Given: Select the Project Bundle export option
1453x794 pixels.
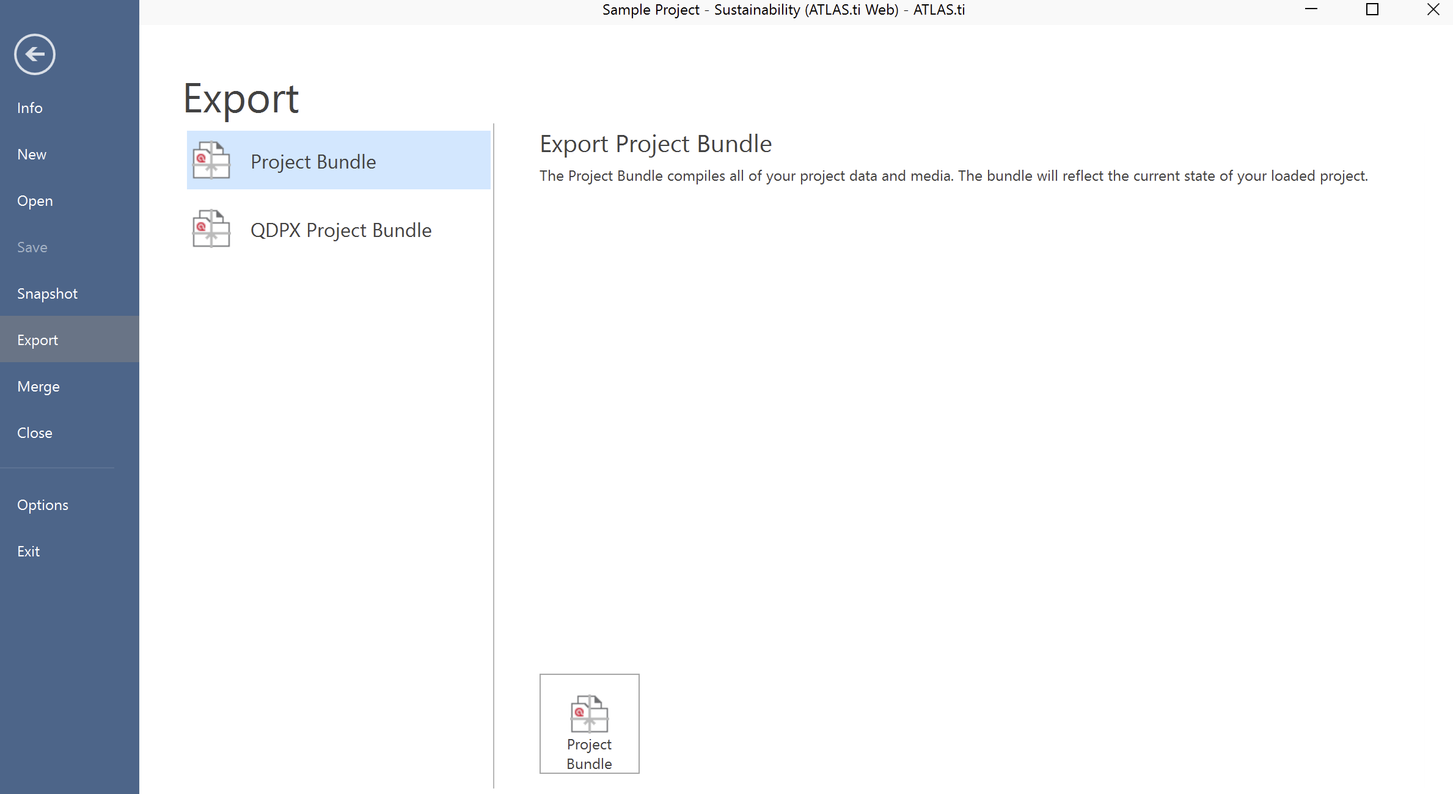Looking at the screenshot, I should pos(313,162).
